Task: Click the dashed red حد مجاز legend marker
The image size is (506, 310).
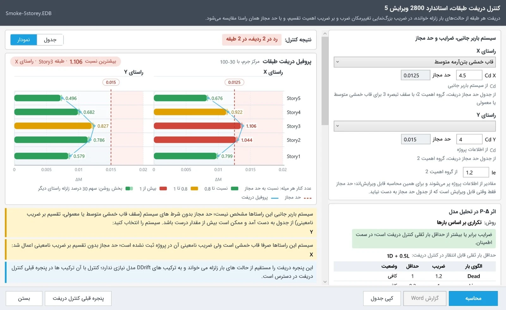Action: pos(307,198)
